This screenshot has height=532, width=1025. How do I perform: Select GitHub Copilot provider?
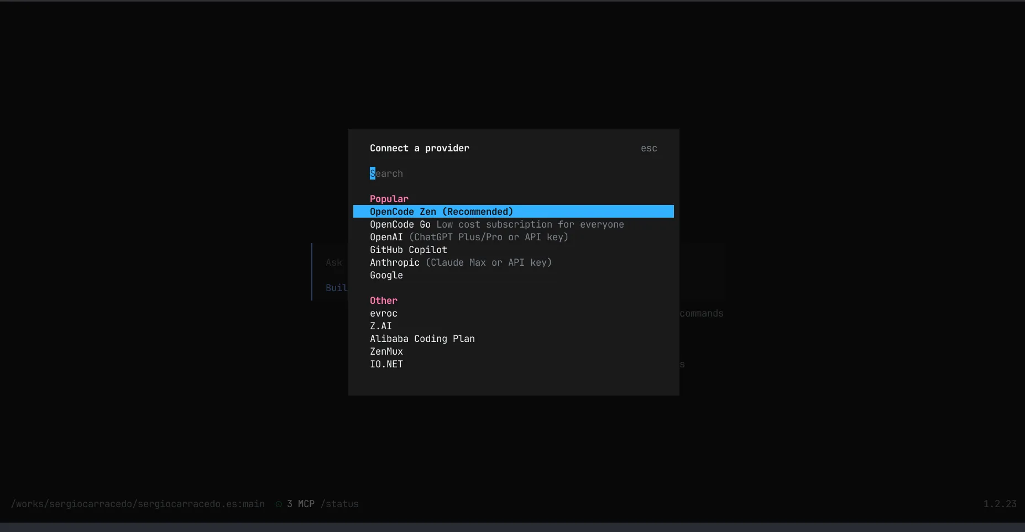pos(408,250)
